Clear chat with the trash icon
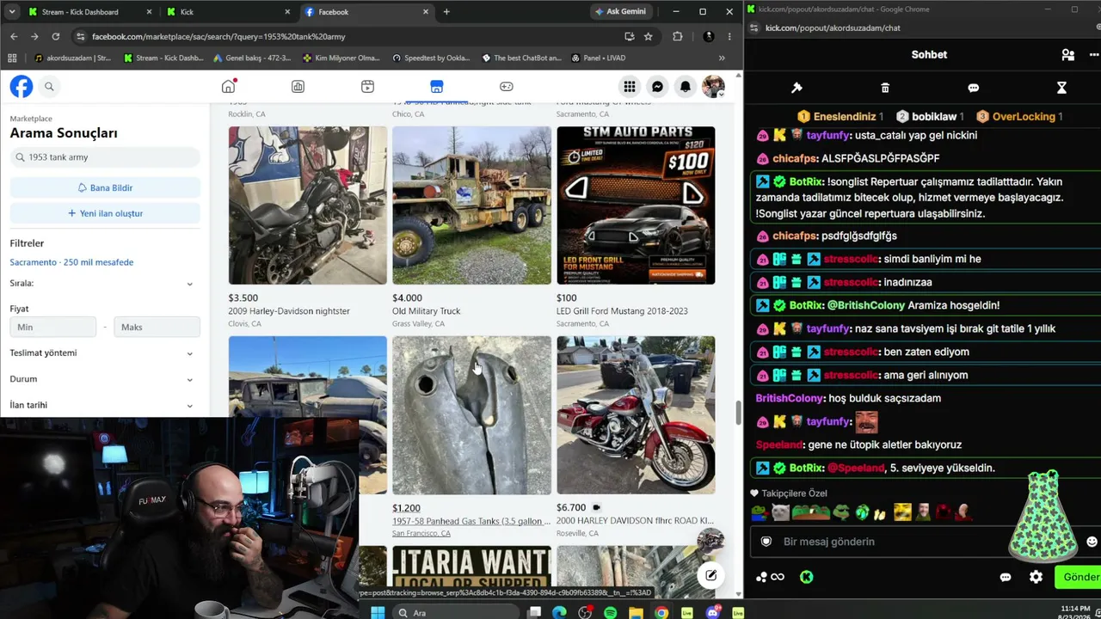This screenshot has height=619, width=1101. [x=885, y=88]
